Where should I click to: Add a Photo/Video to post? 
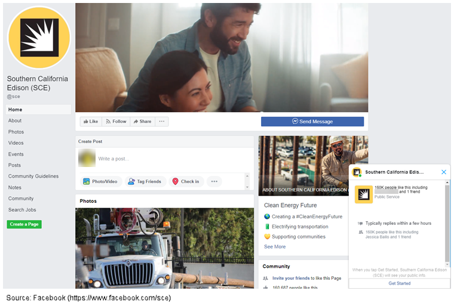point(101,181)
